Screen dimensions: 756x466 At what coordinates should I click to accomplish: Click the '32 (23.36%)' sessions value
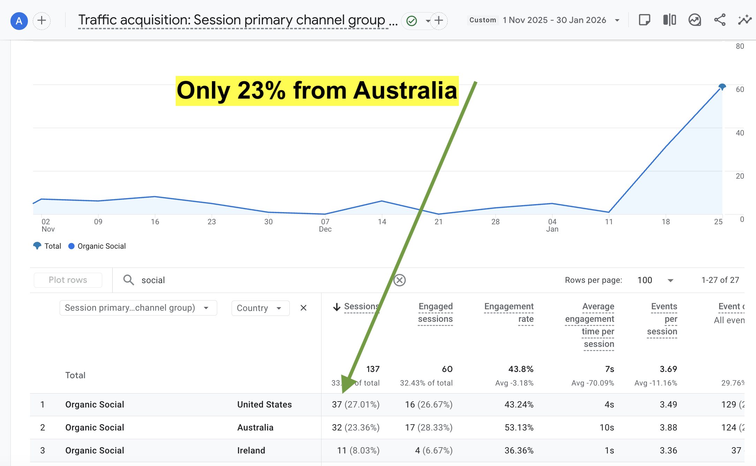pyautogui.click(x=356, y=427)
